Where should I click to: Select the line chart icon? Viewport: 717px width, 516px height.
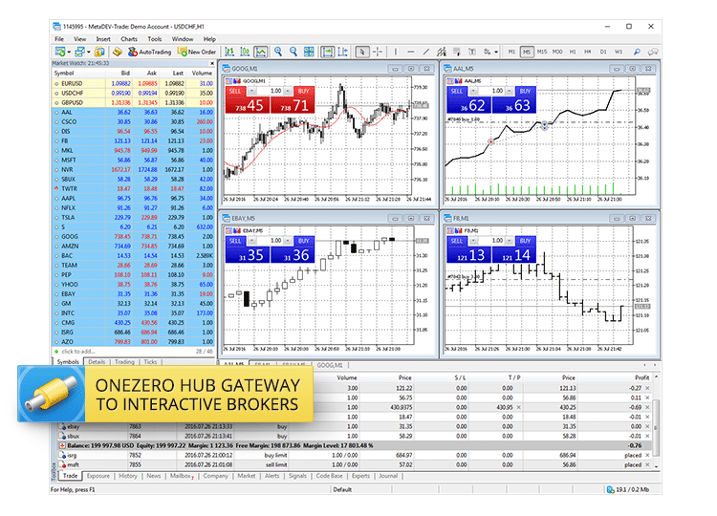click(x=261, y=52)
